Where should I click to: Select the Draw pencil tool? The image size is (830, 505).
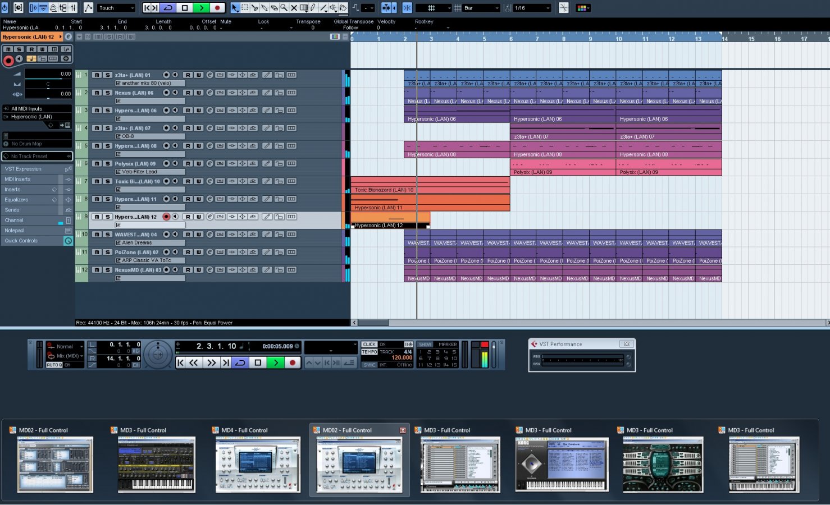[x=313, y=8]
